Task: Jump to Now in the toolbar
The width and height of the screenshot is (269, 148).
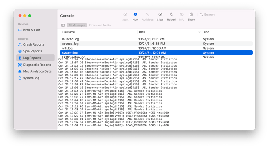Action: [x=136, y=14]
